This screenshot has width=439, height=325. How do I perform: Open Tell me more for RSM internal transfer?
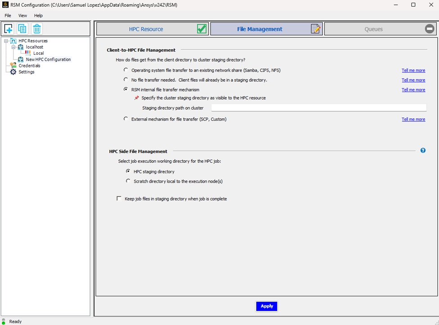click(413, 90)
